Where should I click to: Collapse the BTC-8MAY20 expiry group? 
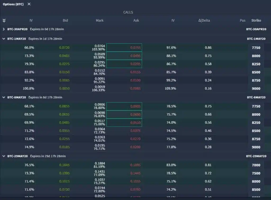tap(4, 97)
